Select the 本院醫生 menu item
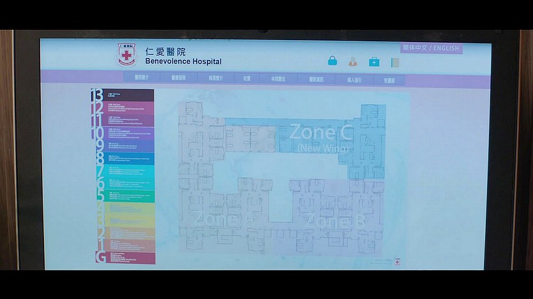 (278, 79)
